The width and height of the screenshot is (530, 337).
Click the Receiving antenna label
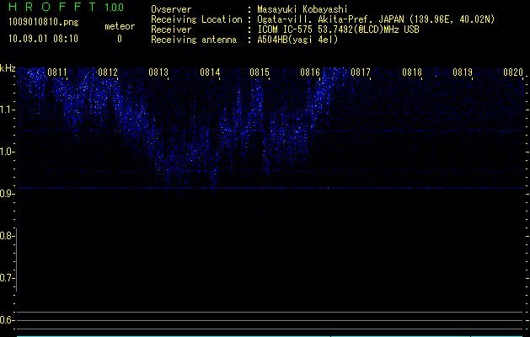tap(194, 40)
